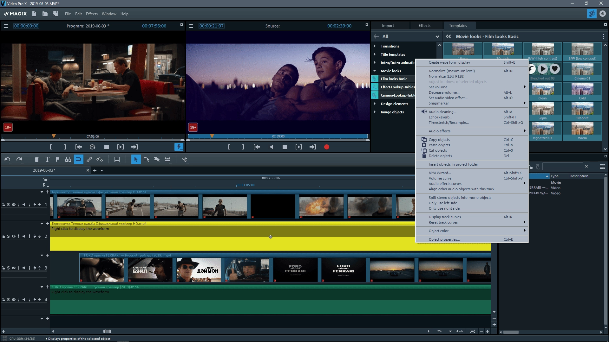Open dropdown arrow next to project tab plus
Screen dimensions: 609x342
[x=102, y=170]
